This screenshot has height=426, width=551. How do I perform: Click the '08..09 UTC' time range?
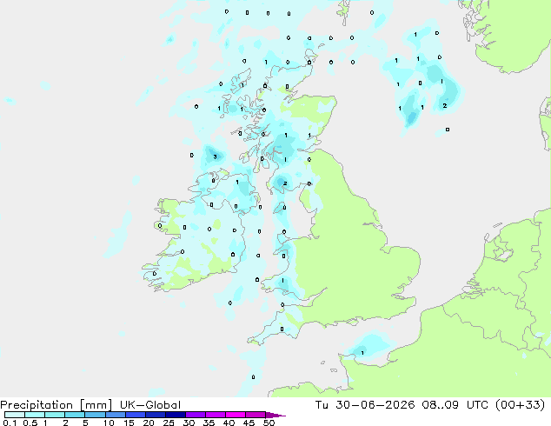click(455, 405)
